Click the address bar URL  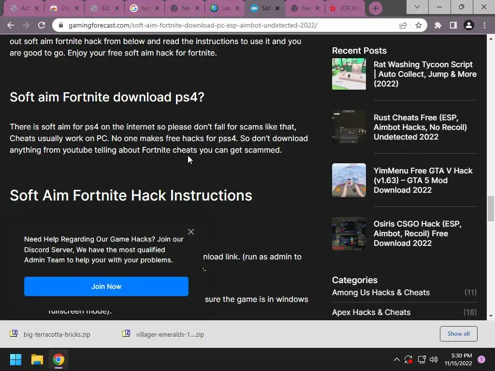pos(193,25)
